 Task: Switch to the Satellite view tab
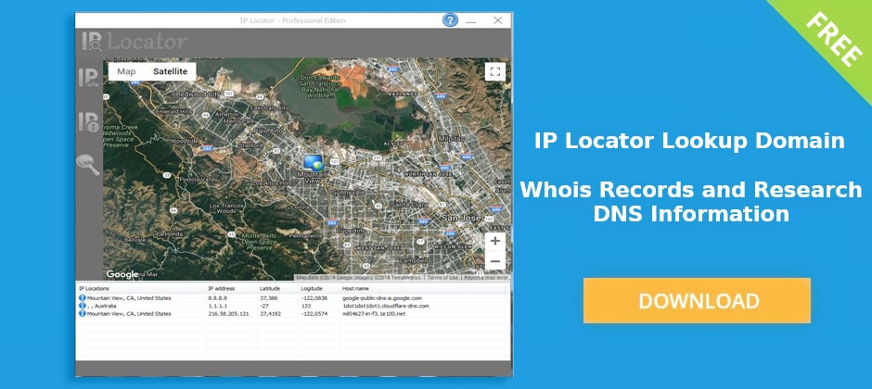click(170, 71)
